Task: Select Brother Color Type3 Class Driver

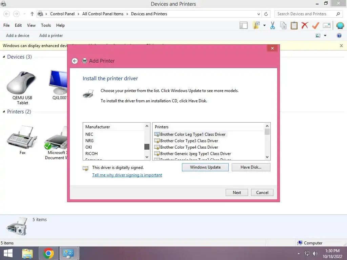Action: pos(186,141)
